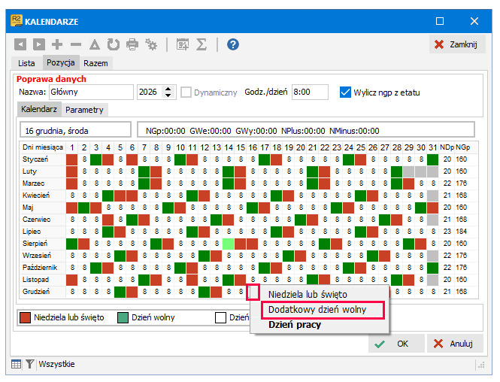The width and height of the screenshot is (500, 382).
Task: Click the year field showing 2026
Action: (x=150, y=92)
